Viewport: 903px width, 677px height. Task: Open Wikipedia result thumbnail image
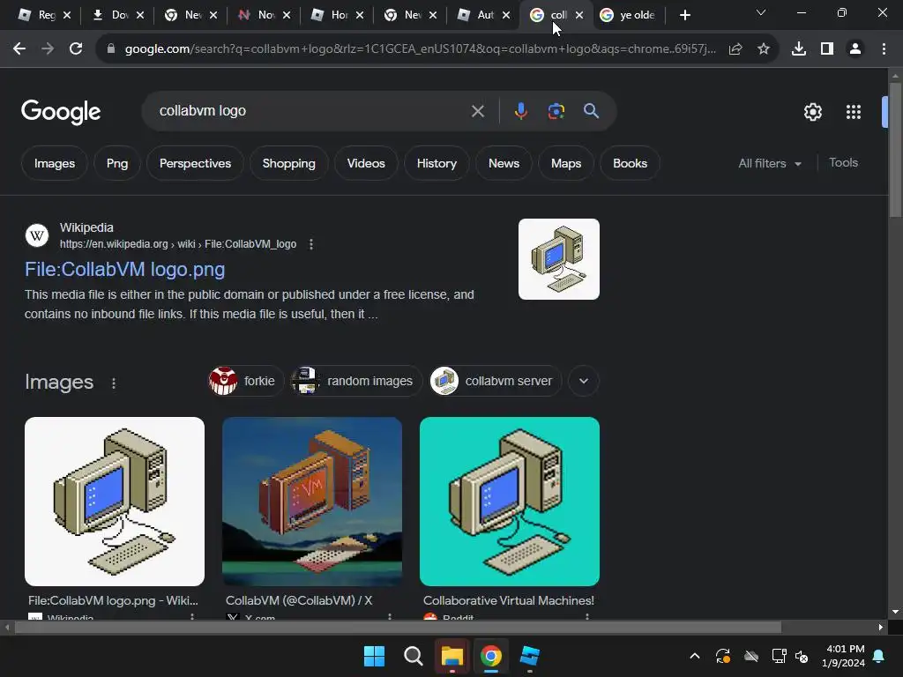point(558,259)
